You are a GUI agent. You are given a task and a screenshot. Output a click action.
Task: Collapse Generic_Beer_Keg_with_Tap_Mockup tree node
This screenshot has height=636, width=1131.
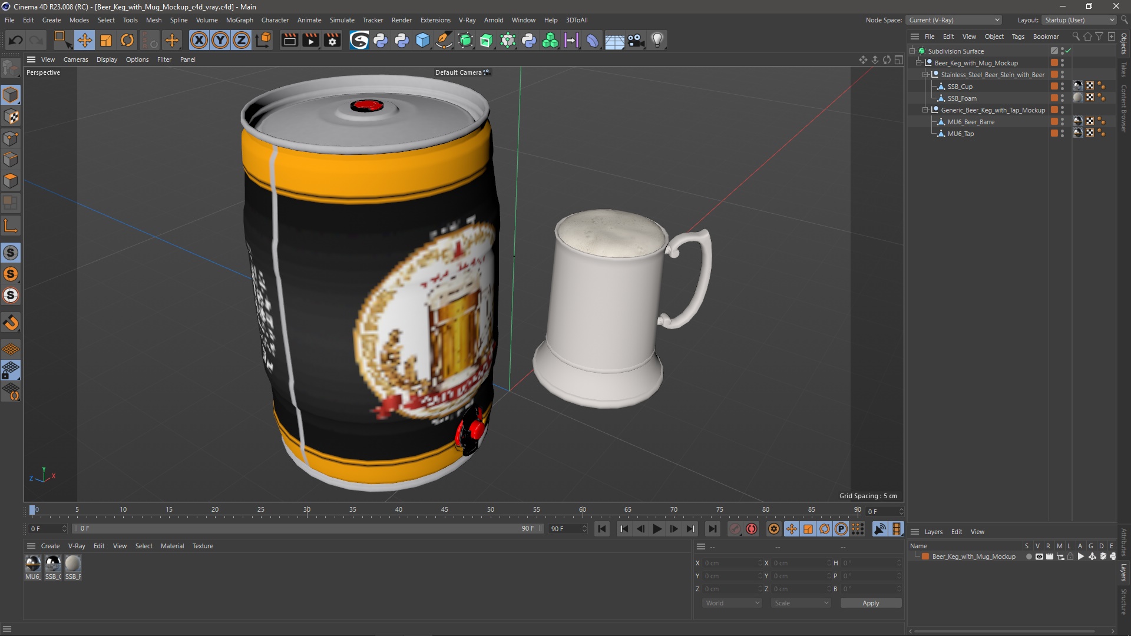pos(925,110)
